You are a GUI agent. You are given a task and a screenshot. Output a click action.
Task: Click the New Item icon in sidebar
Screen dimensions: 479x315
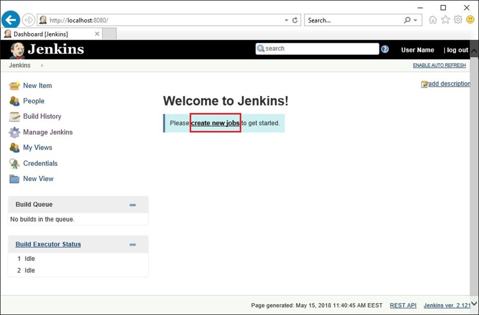pos(15,86)
